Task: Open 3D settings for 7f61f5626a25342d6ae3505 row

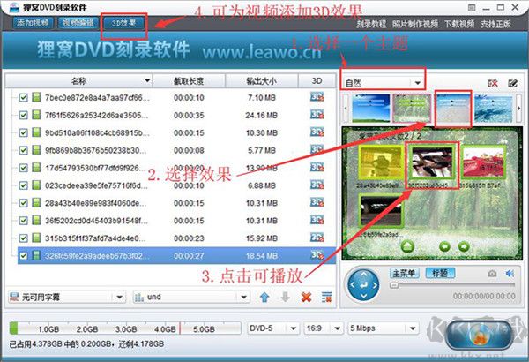Action: 317,115
